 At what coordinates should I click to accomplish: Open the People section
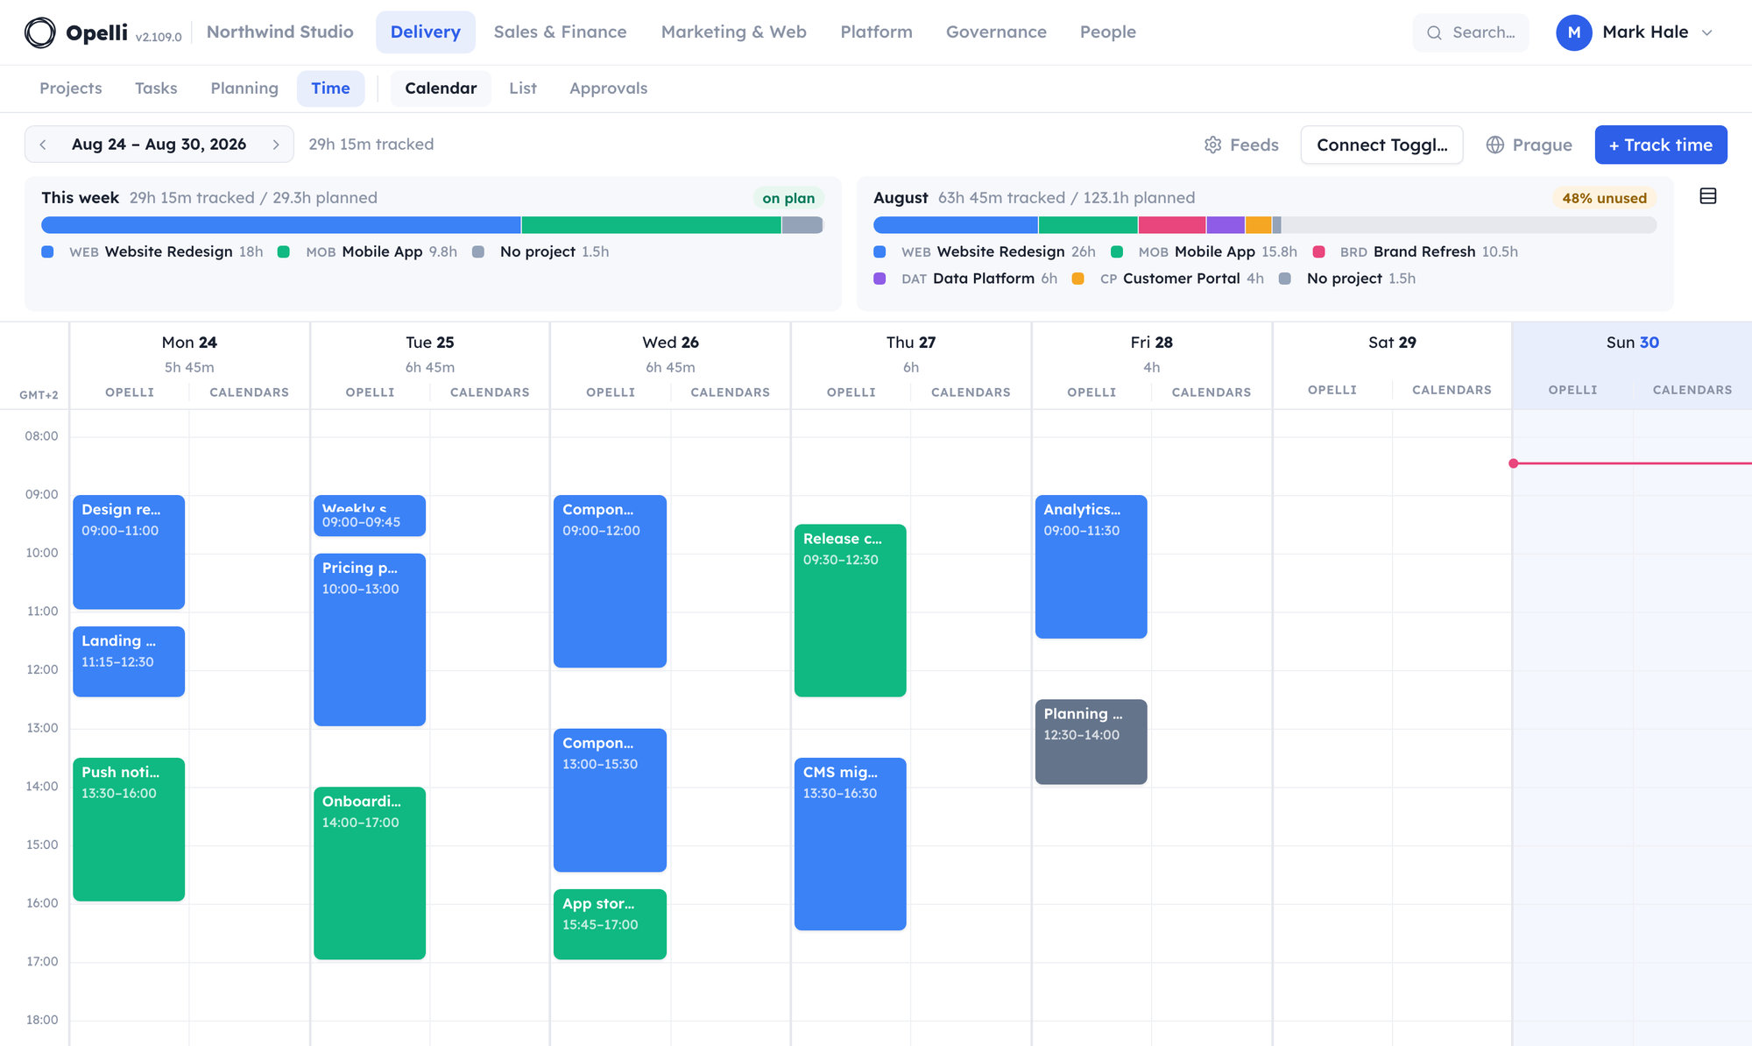1107,32
